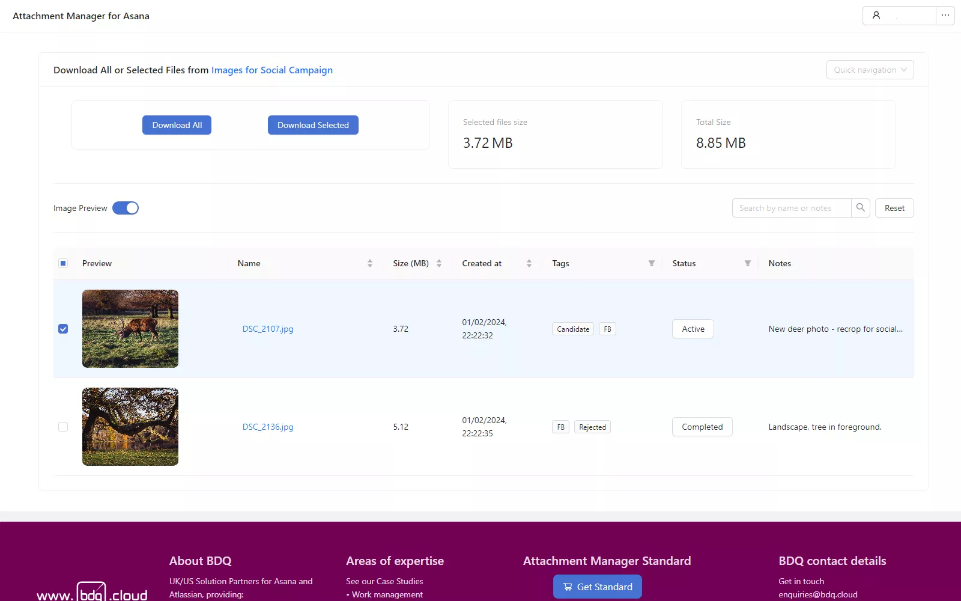Open the Images for Social Campaign link
The image size is (961, 601).
click(271, 70)
